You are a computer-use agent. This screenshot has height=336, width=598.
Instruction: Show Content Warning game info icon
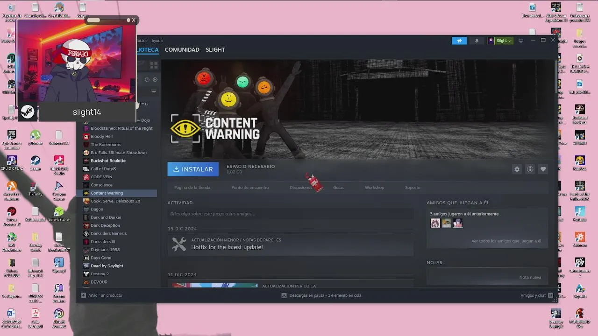click(530, 169)
